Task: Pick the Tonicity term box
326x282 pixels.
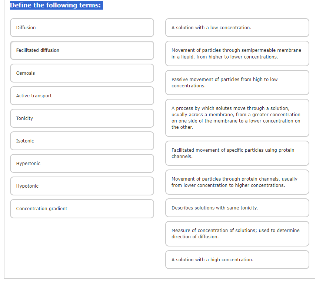Action: (x=82, y=118)
